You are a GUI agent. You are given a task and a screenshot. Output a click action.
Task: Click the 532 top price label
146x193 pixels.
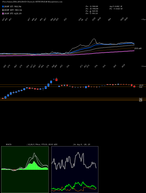click(65, 19)
